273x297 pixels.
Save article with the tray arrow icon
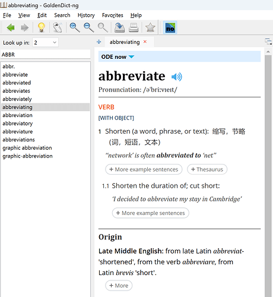[x=119, y=27]
